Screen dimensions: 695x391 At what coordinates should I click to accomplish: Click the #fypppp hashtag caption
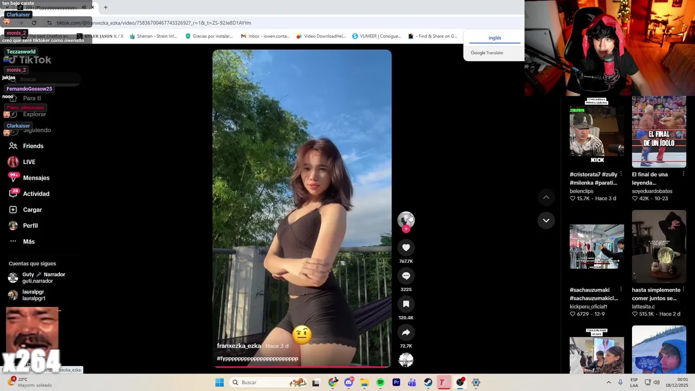point(257,358)
